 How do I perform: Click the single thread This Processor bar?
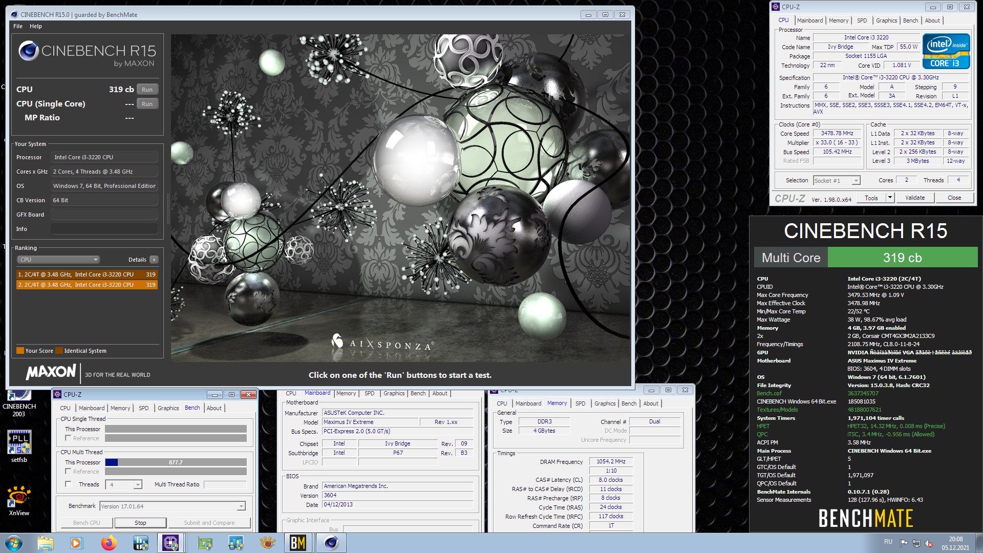click(176, 429)
